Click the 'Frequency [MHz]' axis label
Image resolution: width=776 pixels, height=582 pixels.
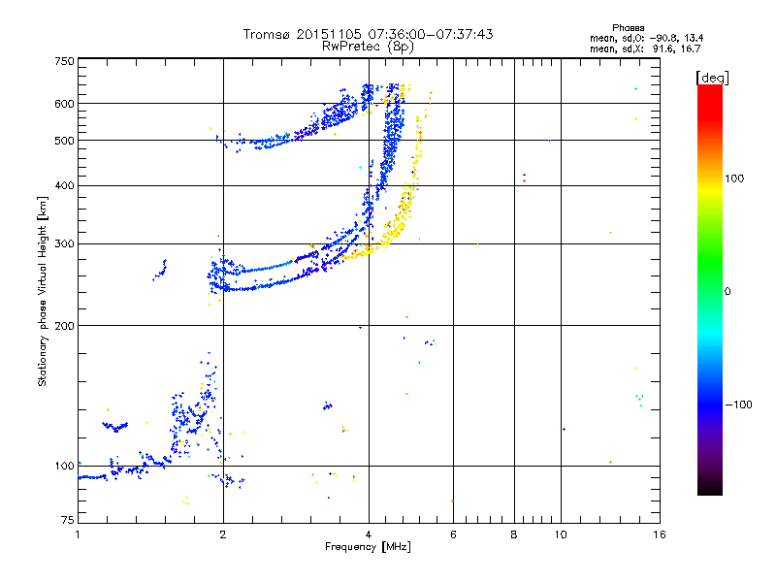point(368,547)
